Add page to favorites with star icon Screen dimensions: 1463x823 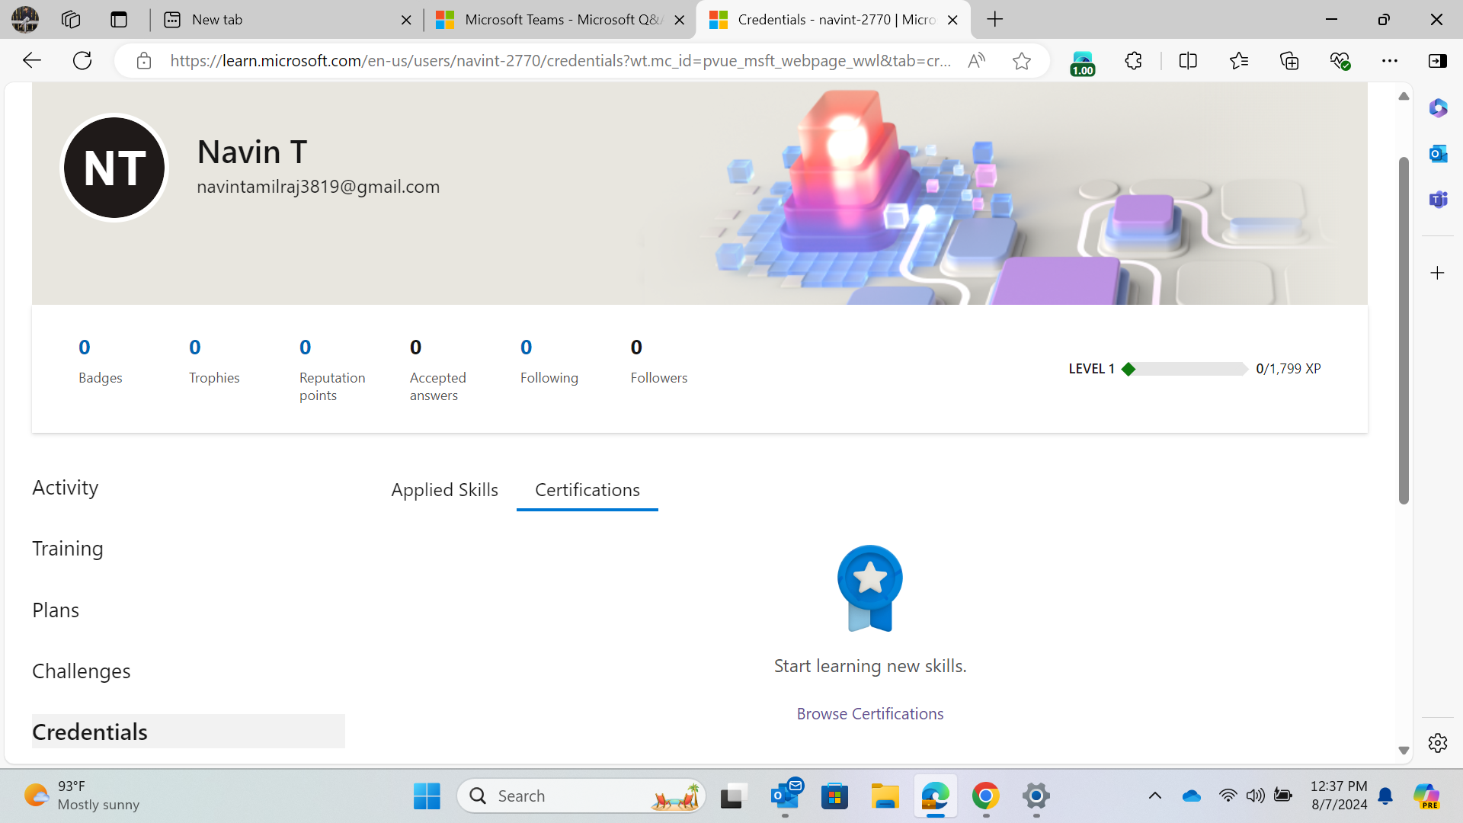[1022, 61]
